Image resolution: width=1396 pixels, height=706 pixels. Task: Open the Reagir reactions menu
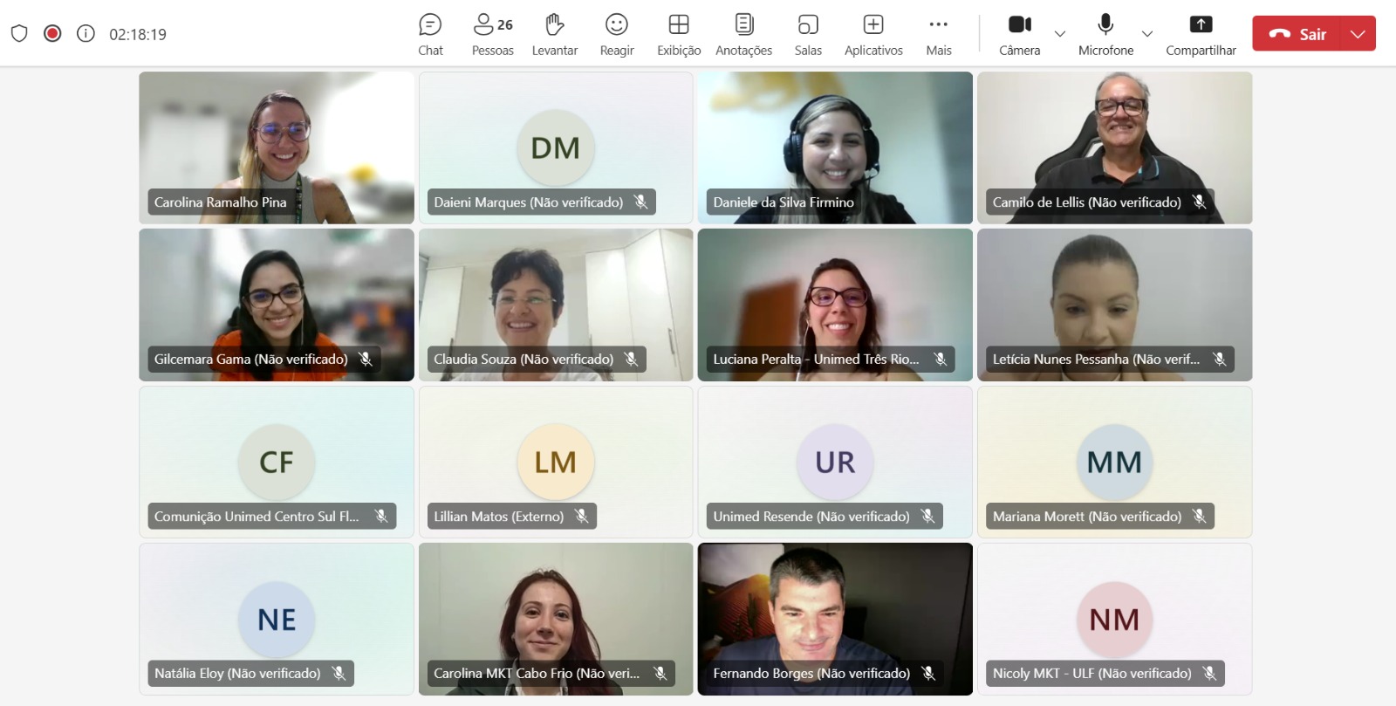click(x=617, y=34)
